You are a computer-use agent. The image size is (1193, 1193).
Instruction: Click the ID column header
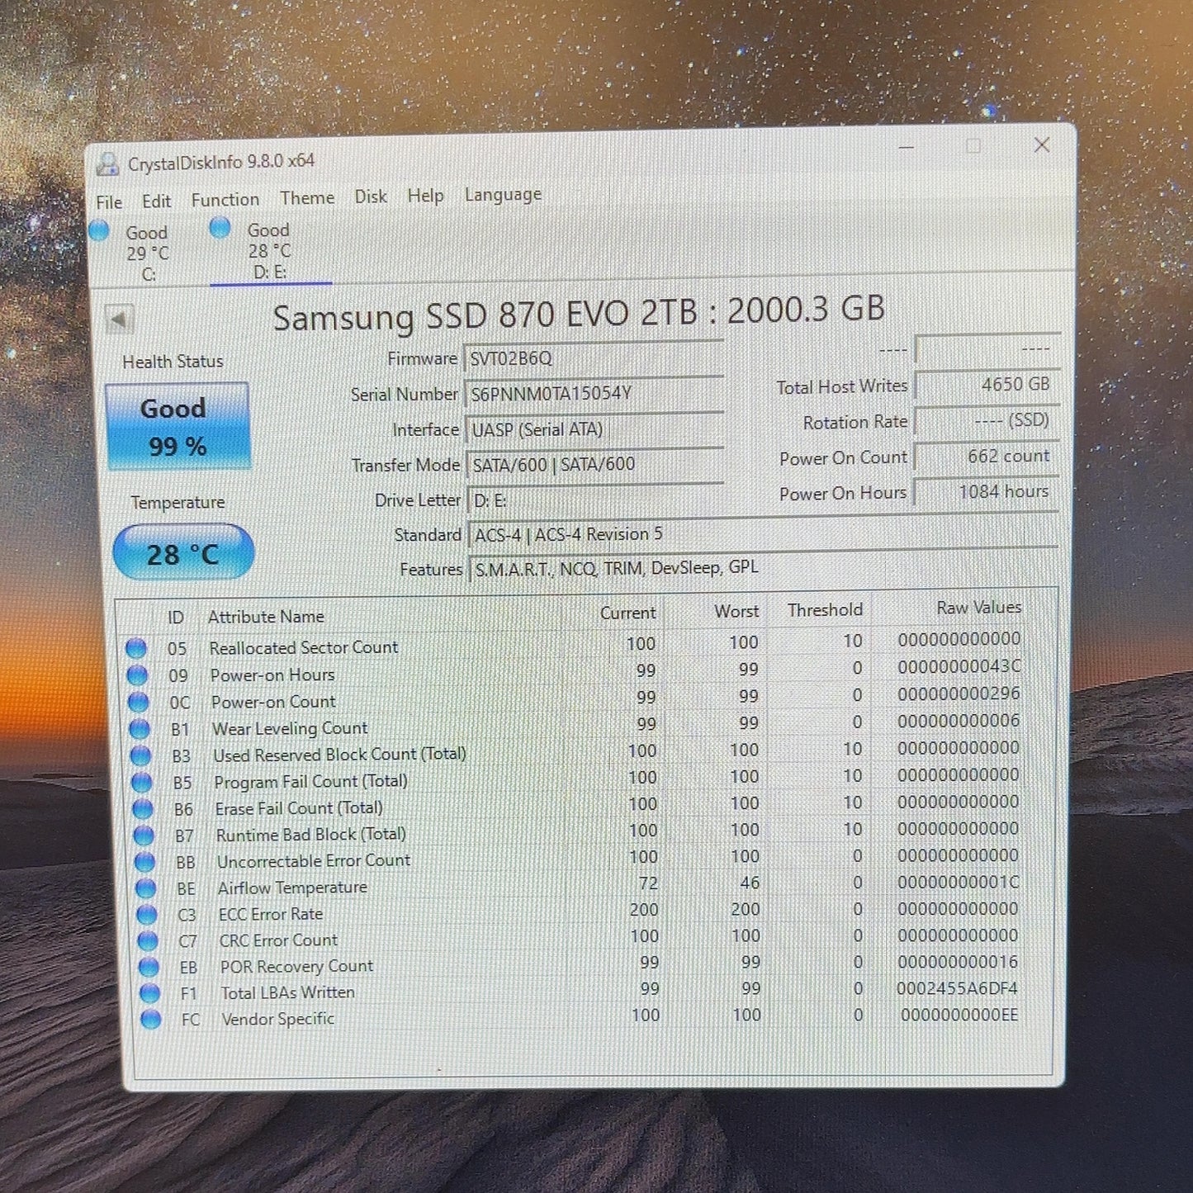[176, 618]
